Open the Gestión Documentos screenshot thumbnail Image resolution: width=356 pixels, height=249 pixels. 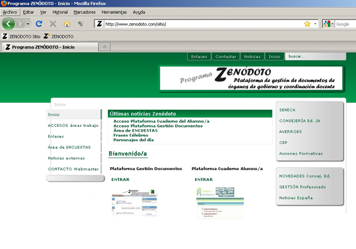click(x=134, y=203)
